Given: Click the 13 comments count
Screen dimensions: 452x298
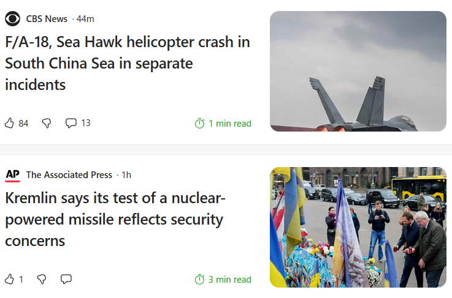Looking at the screenshot, I should pyautogui.click(x=86, y=123).
